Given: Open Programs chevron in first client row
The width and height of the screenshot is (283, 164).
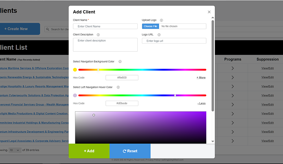Looking at the screenshot, I should (x=232, y=68).
